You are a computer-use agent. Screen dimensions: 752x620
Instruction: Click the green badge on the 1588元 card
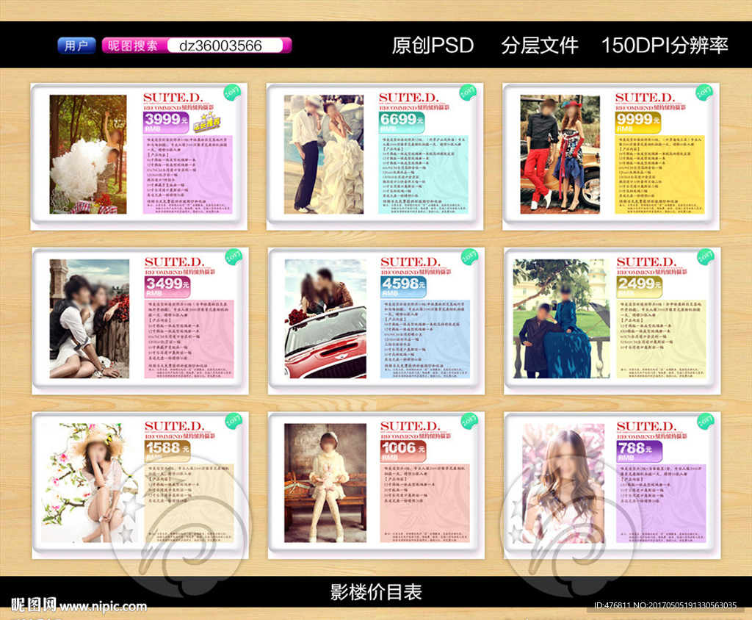pyautogui.click(x=233, y=422)
